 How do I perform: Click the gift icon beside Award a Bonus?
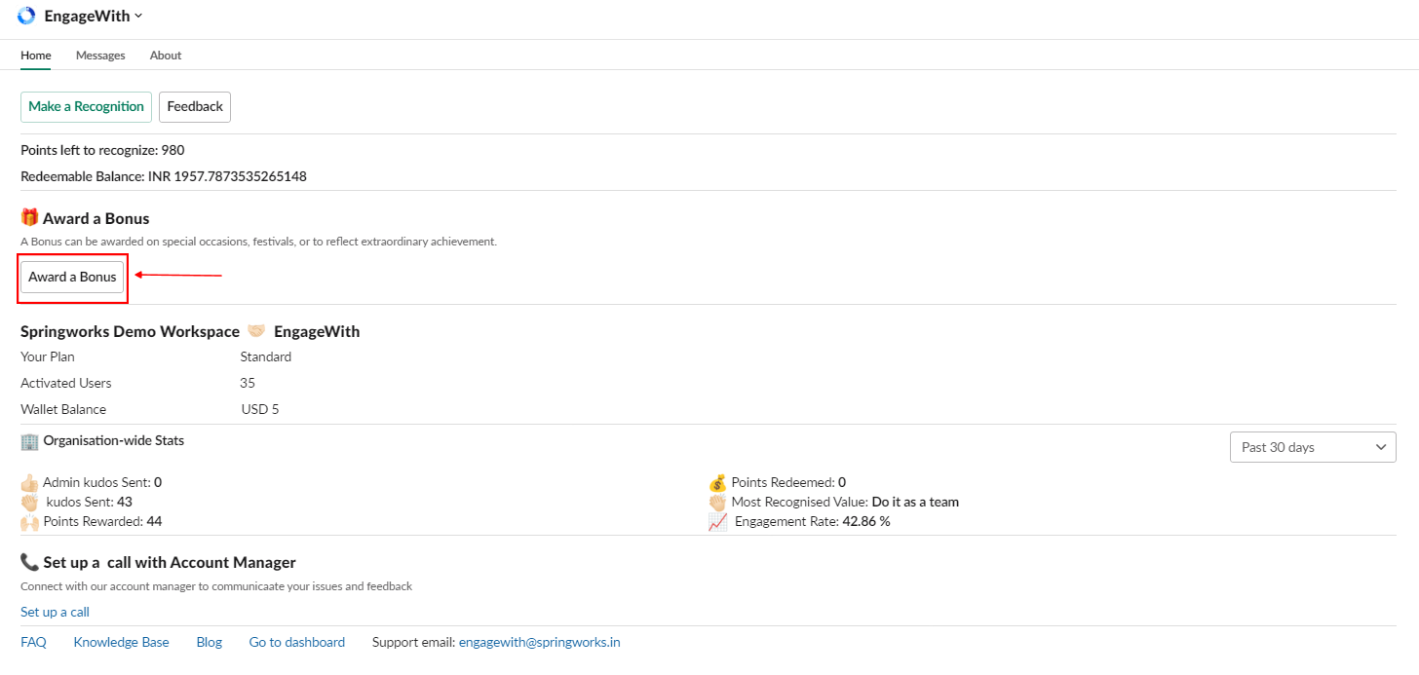29,218
